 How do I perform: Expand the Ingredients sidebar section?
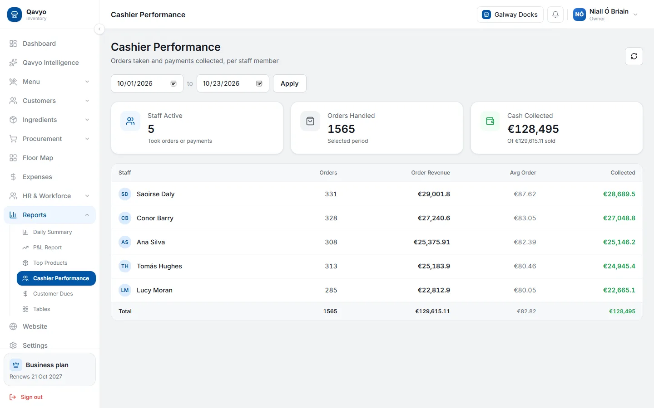pos(50,120)
